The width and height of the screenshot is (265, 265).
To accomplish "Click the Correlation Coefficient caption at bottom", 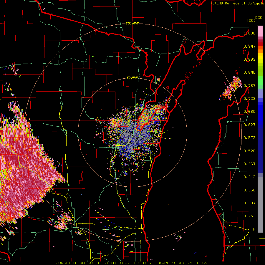I will click(132, 263).
